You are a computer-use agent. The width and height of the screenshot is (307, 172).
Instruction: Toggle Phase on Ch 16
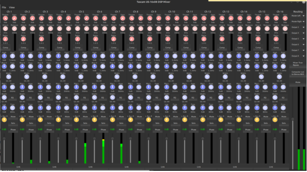(284, 130)
